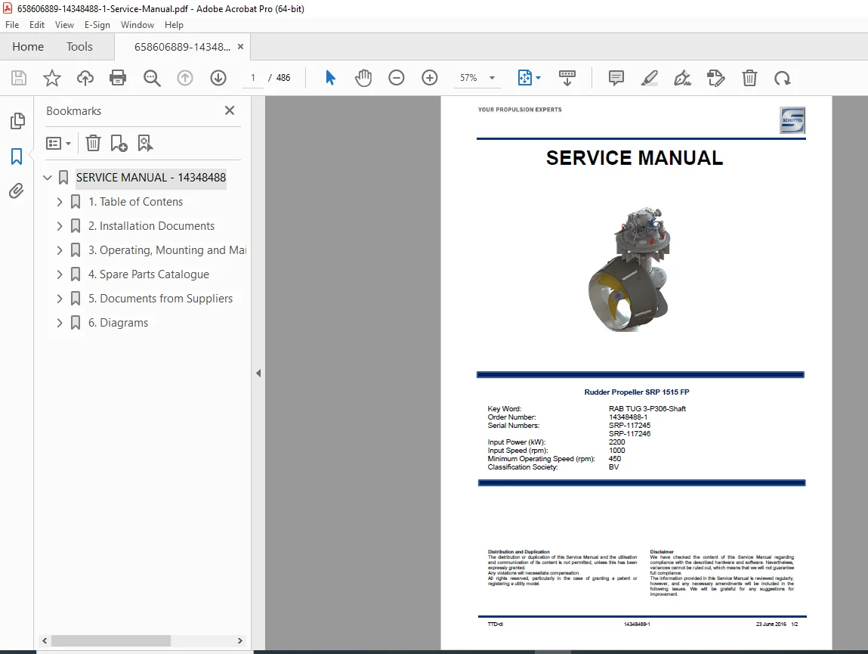This screenshot has height=654, width=868.
Task: Click the rudder propeller image on page
Action: (629, 269)
